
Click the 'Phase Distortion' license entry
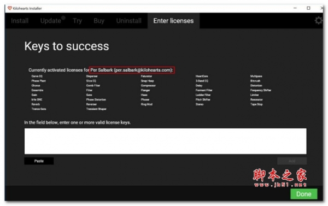click(96, 99)
